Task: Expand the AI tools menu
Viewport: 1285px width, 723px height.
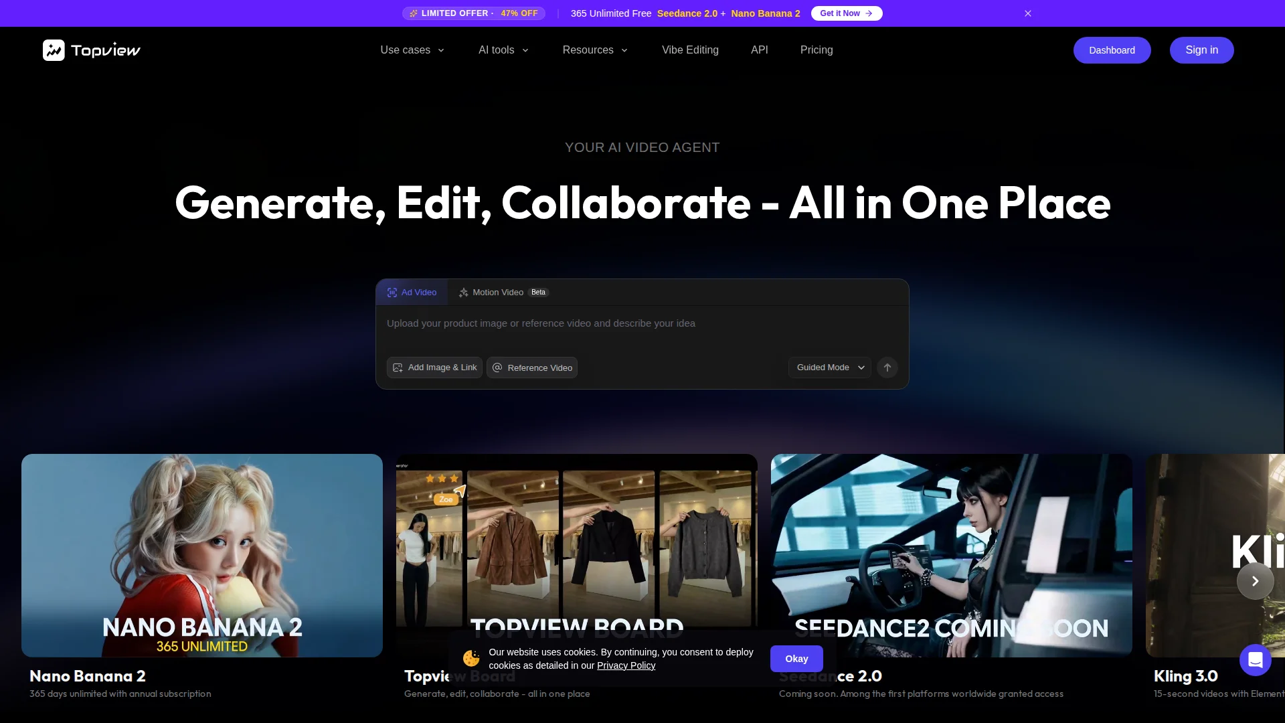Action: [x=503, y=50]
